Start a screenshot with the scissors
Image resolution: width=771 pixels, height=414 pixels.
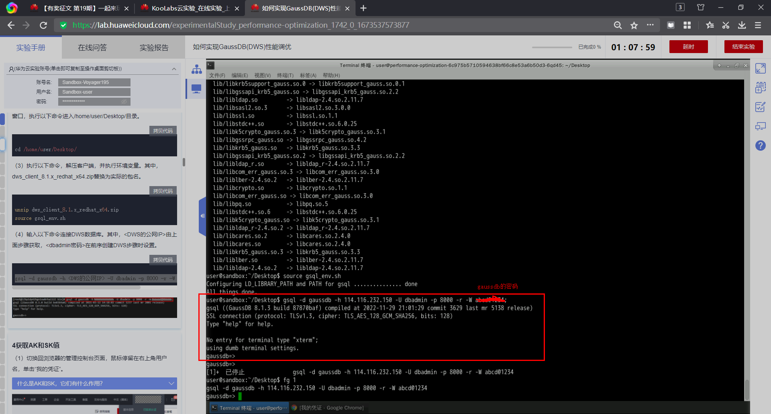point(726,25)
